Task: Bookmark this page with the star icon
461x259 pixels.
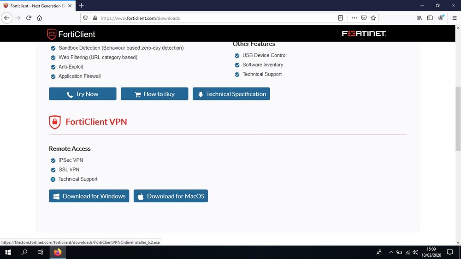Action: point(373,18)
